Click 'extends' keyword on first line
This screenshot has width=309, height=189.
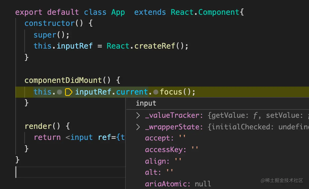(x=150, y=12)
